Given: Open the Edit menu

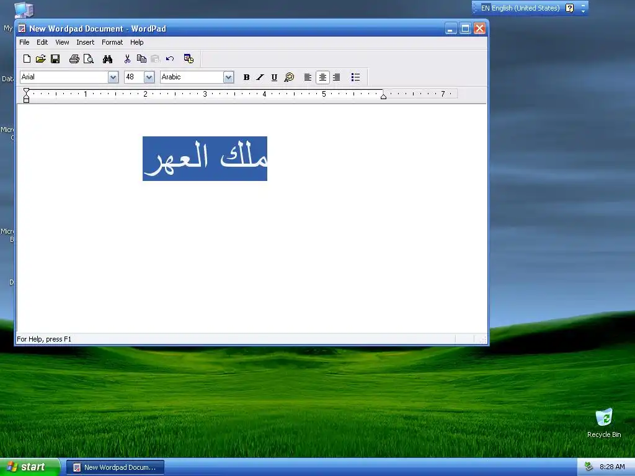Looking at the screenshot, I should click(x=42, y=42).
